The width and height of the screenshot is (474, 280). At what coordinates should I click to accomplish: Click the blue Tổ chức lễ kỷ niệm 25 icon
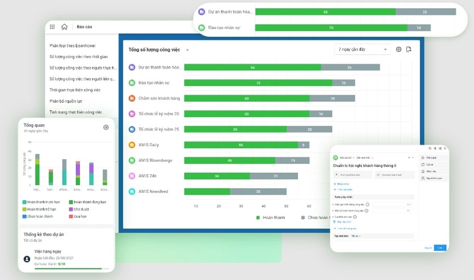(x=132, y=129)
